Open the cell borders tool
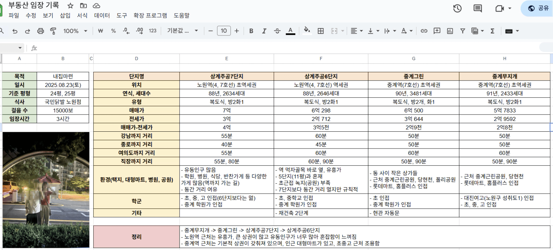The height and width of the screenshot is (250, 553). click(x=321, y=31)
